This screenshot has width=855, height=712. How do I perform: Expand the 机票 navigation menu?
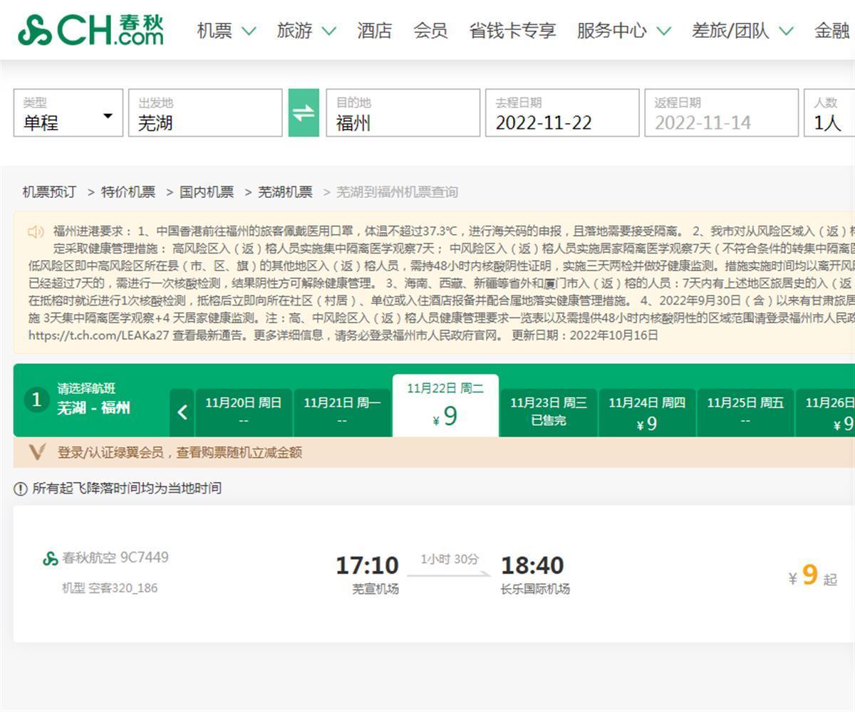coord(226,31)
